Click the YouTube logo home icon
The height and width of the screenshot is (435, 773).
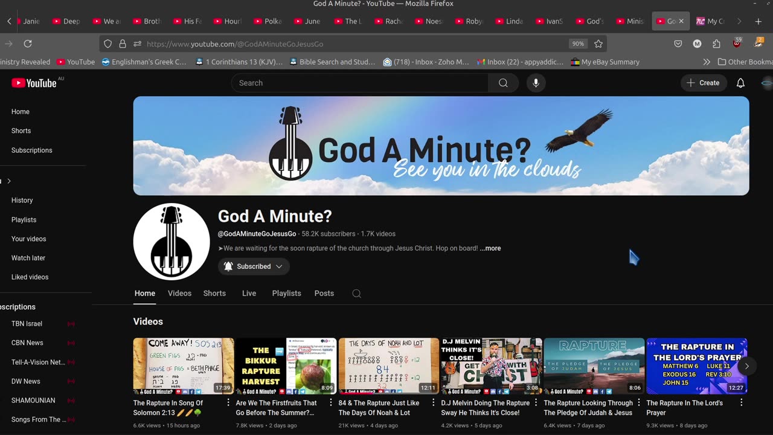[34, 83]
